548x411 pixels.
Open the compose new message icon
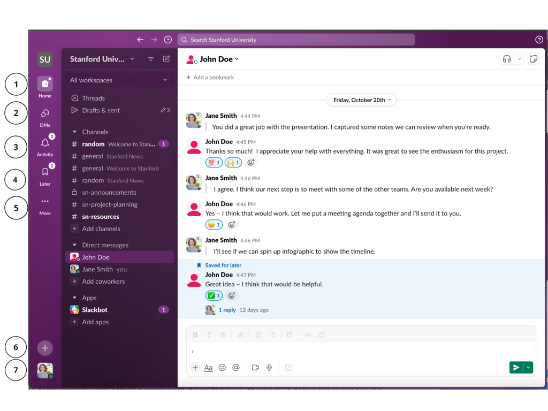(x=166, y=59)
